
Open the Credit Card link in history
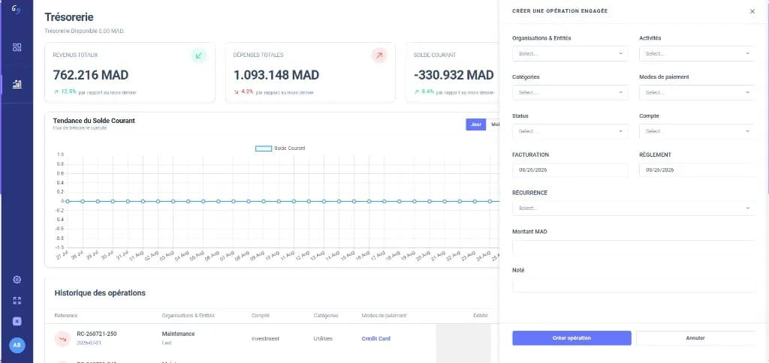click(x=375, y=338)
